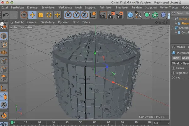
Task: Click the Render View clapperboard icon
Action: pyautogui.click(x=103, y=15)
